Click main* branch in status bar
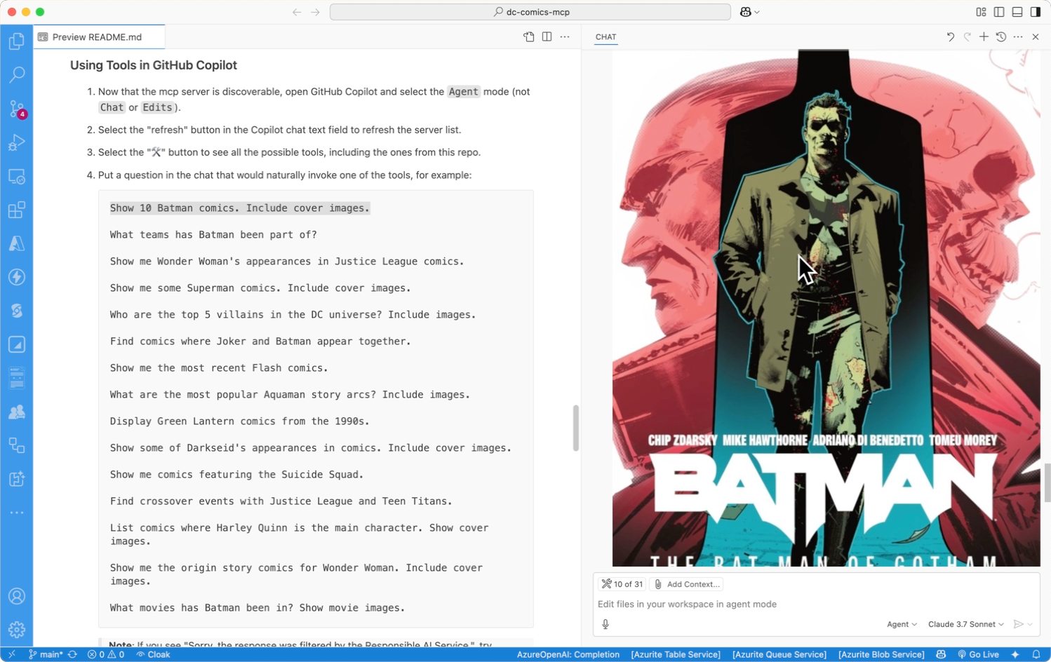The height and width of the screenshot is (662, 1051). point(46,654)
